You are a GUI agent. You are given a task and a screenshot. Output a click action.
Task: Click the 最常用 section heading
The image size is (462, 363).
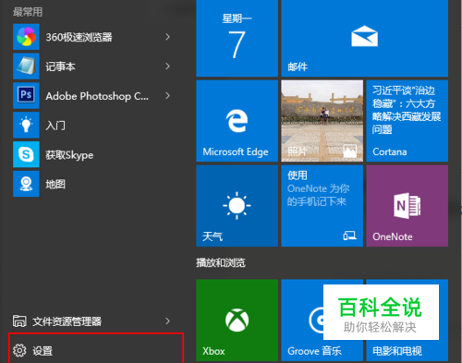click(x=28, y=12)
